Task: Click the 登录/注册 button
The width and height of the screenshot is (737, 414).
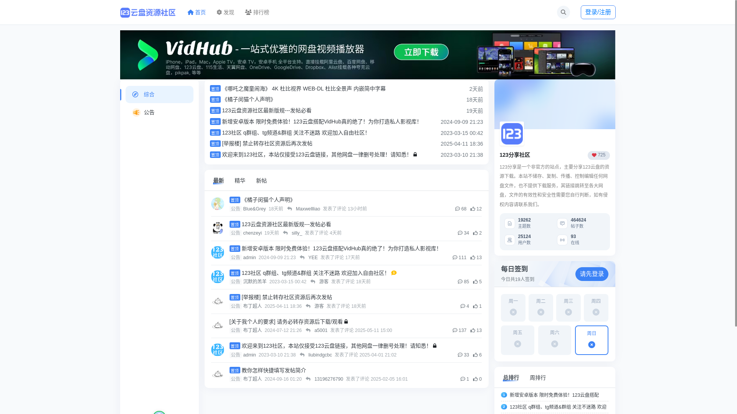Action: point(598,12)
